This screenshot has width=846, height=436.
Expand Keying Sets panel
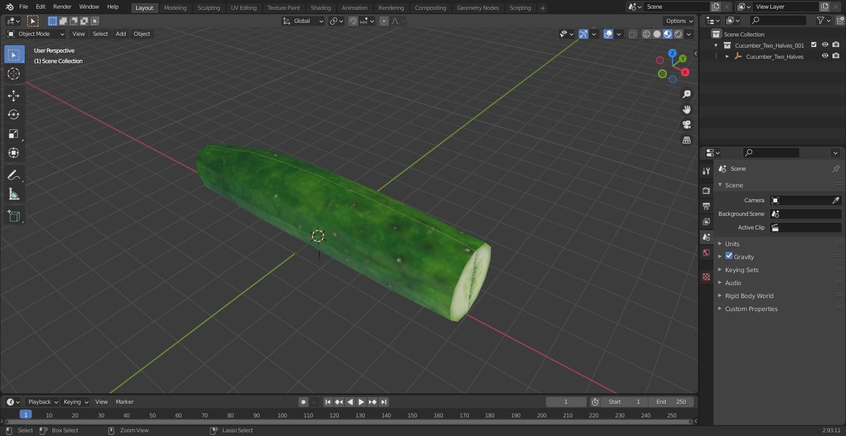(x=741, y=270)
